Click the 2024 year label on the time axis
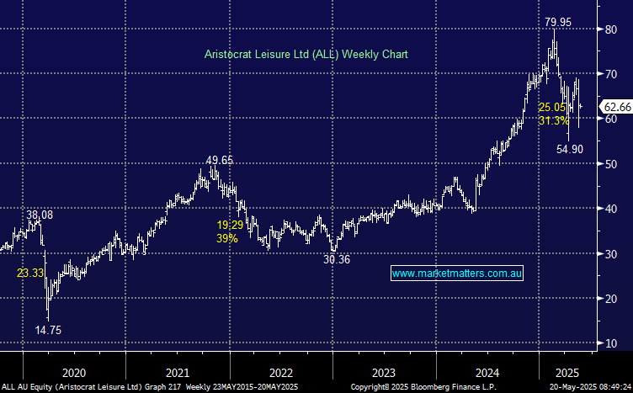This screenshot has height=393, width=633. point(487,373)
